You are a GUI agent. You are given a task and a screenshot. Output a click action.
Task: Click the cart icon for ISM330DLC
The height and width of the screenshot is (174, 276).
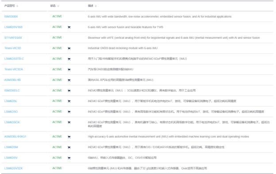coord(69,91)
